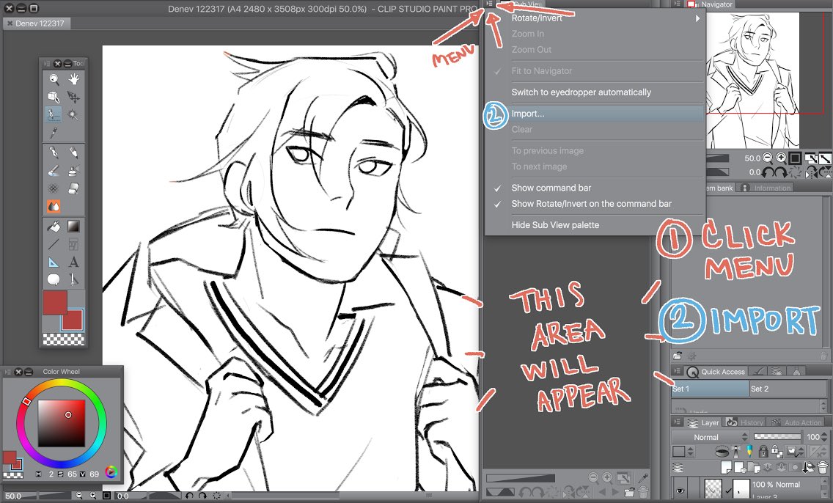Open the layer color palette dropdown
The height and width of the screenshot is (503, 833).
pyautogui.click(x=683, y=452)
